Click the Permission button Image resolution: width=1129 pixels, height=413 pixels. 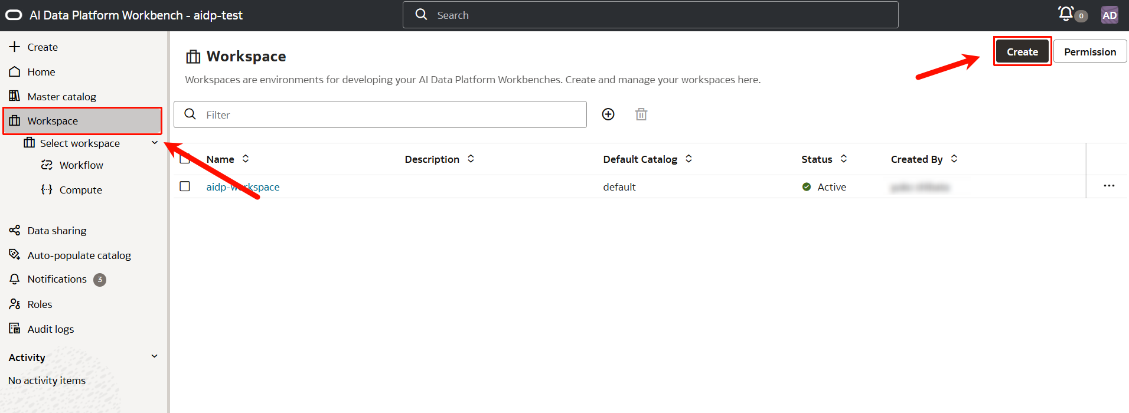coord(1090,51)
